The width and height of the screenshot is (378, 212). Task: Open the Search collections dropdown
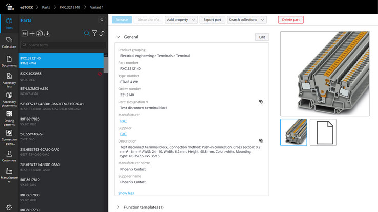(x=247, y=20)
